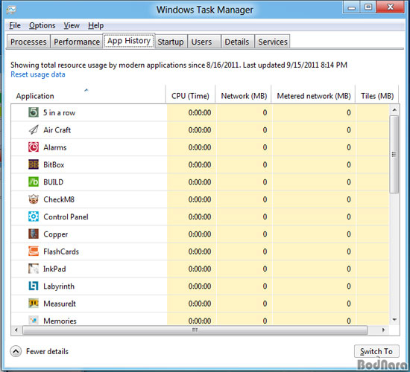Click the FlashCards app icon

[34, 251]
